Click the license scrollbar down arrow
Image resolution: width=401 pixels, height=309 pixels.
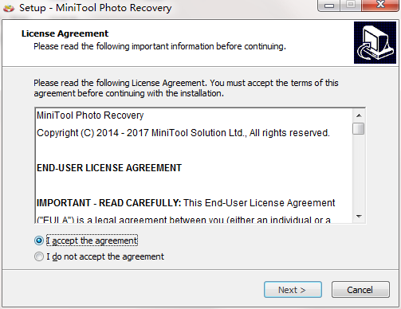[x=359, y=217]
